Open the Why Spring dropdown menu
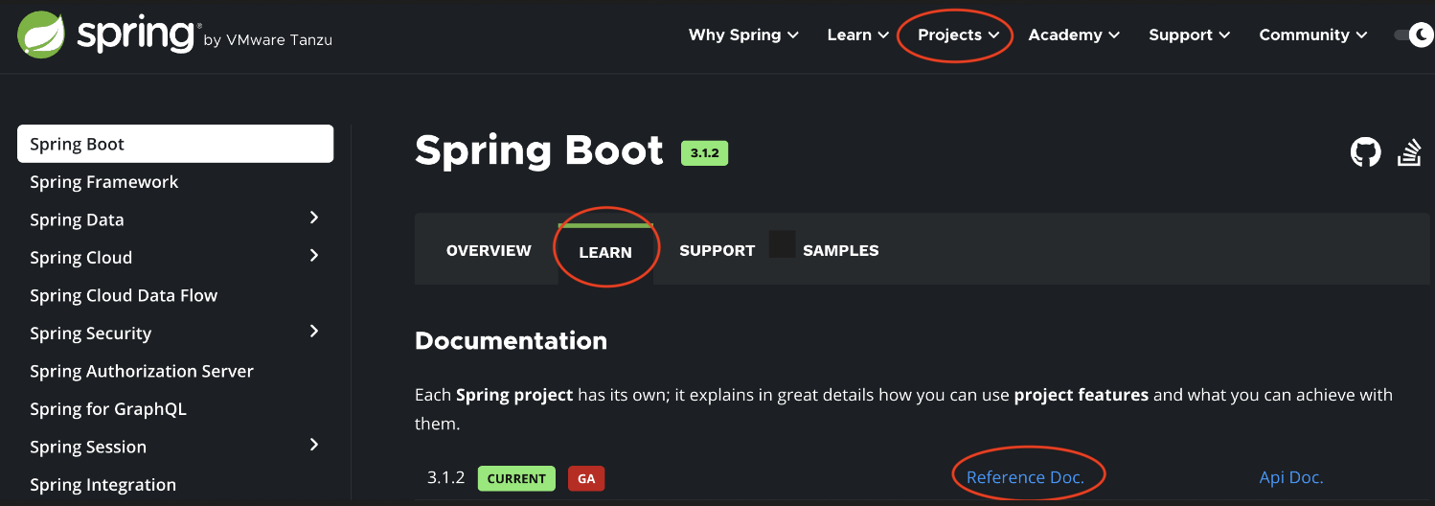 tap(743, 34)
